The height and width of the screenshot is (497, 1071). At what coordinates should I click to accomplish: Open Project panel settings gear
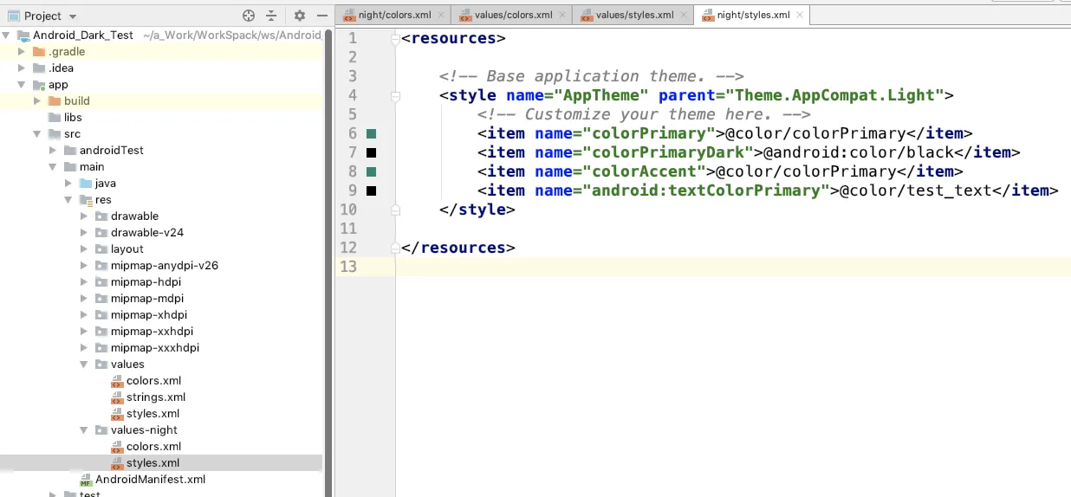(300, 16)
